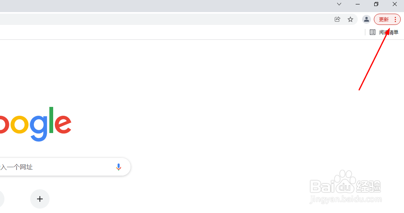
Task: Click the Baidu 经验 watermark logo
Action: pos(344,186)
